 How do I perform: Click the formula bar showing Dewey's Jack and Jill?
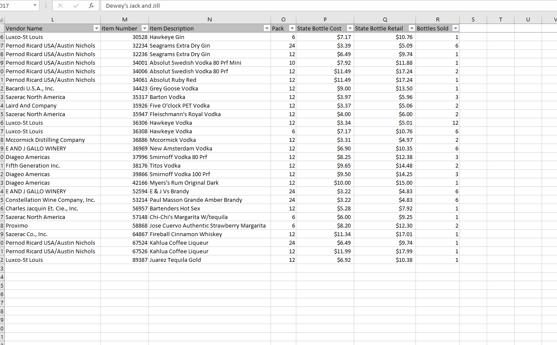click(x=328, y=6)
